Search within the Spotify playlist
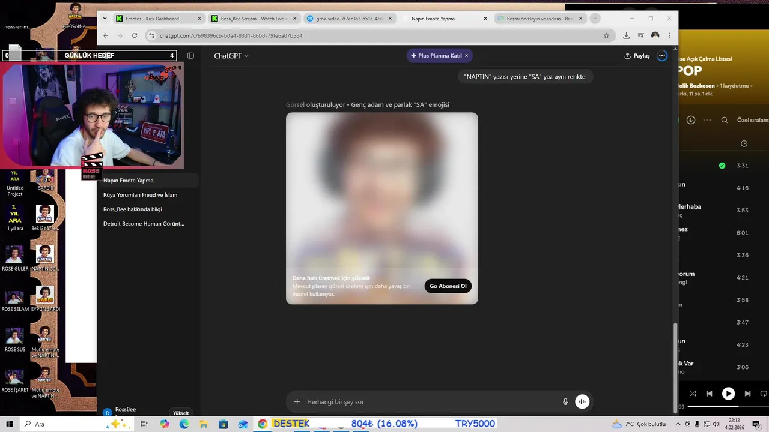Screen dimensions: 769x432 point(725,120)
